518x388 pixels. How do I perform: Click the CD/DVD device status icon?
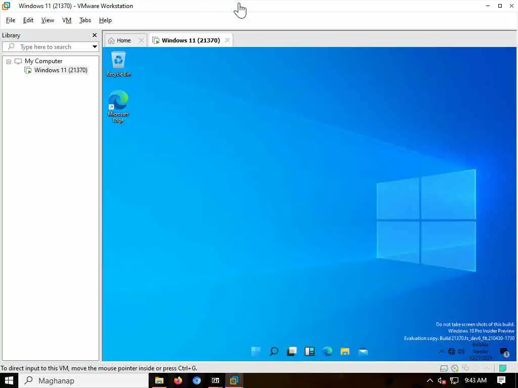point(455,368)
